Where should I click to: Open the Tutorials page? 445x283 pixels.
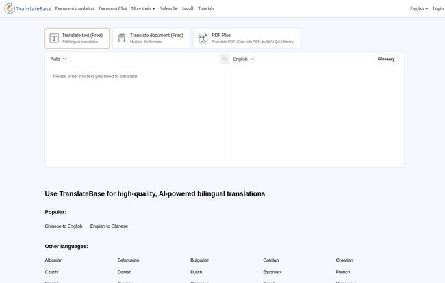click(x=205, y=9)
